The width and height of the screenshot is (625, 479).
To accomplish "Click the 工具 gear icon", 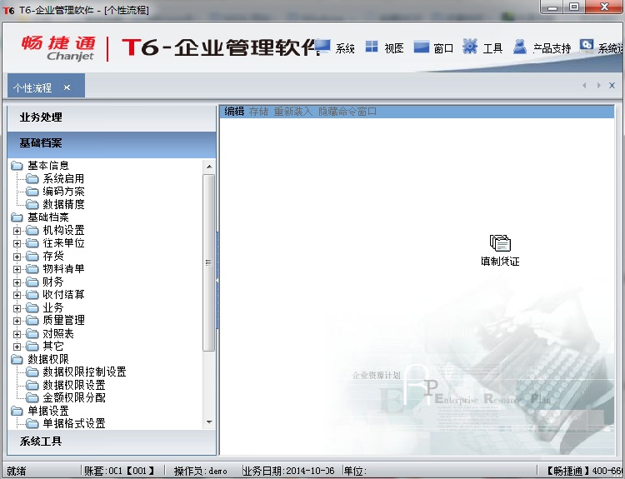I will tap(470, 47).
